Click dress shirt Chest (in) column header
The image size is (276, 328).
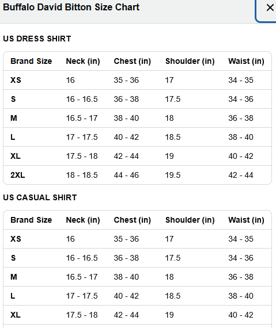pos(133,61)
